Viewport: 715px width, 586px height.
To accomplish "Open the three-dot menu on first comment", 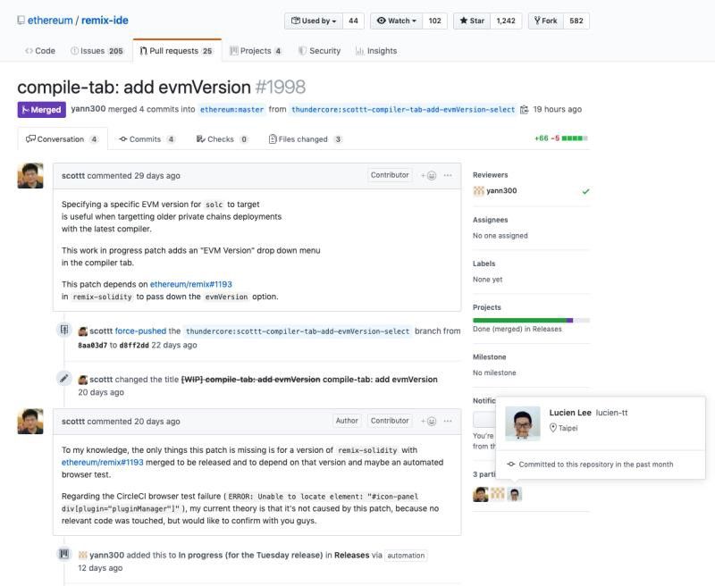I will tap(448, 175).
